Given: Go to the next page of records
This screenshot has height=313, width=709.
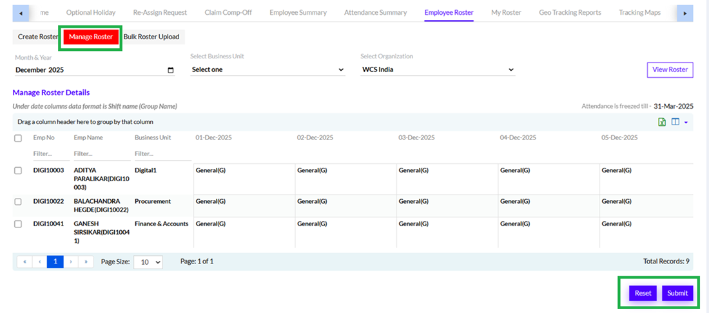Looking at the screenshot, I should pos(71,262).
